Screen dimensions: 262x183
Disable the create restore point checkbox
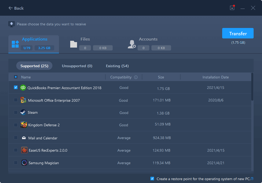152,179
